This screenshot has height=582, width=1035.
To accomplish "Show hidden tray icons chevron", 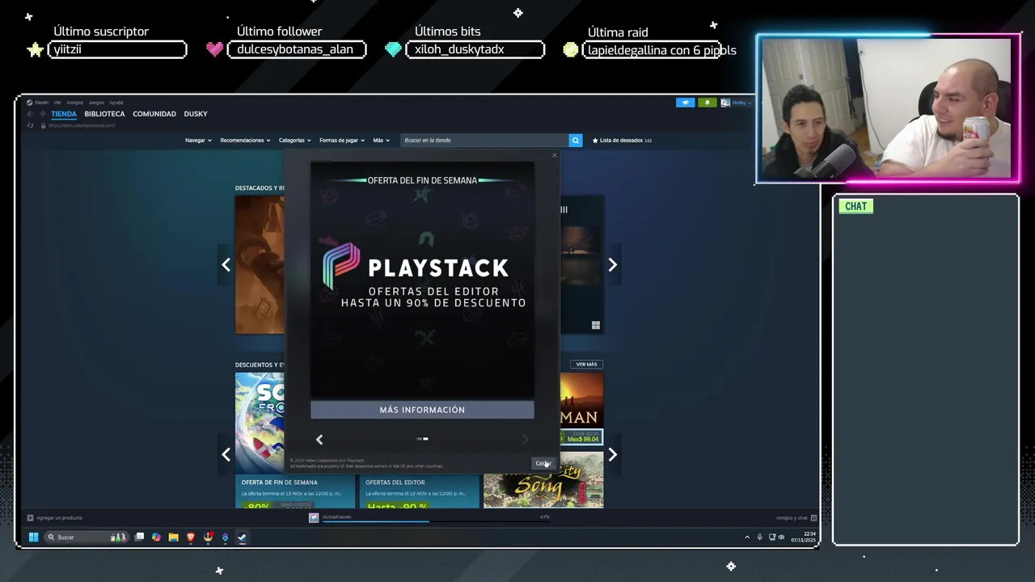I will click(x=747, y=538).
